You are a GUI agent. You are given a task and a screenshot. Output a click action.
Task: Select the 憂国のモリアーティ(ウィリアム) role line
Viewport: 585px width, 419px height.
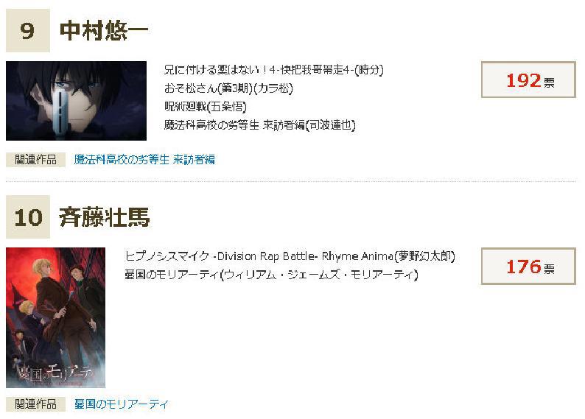(x=271, y=275)
